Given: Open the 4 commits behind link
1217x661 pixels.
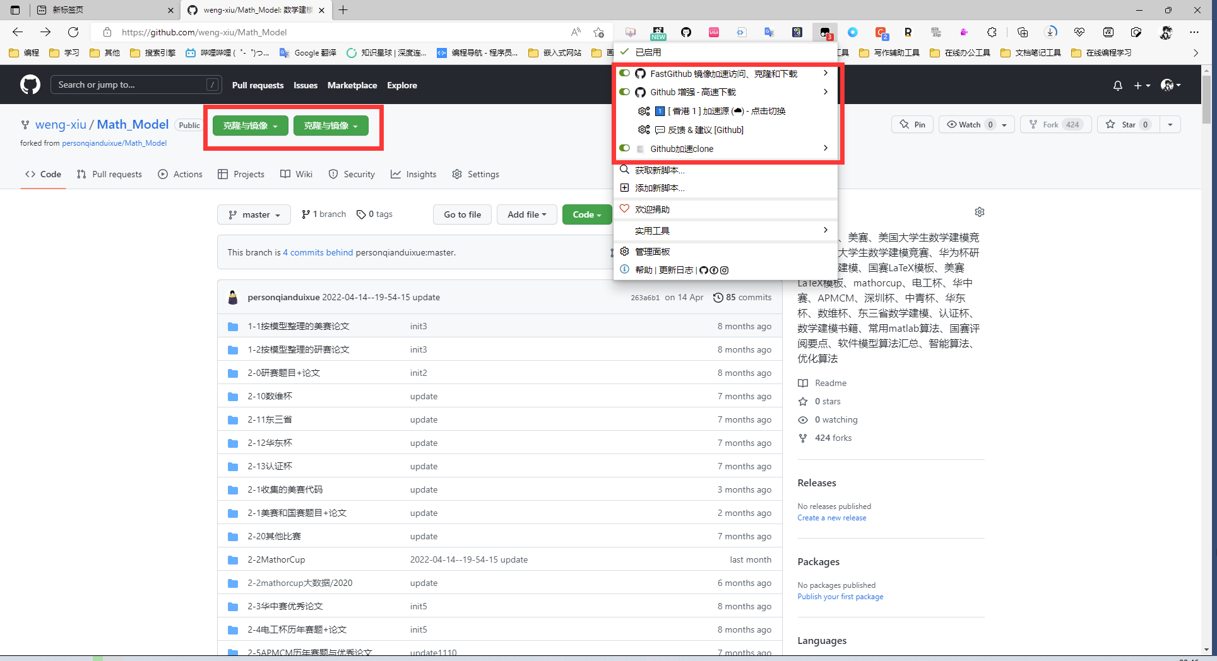Looking at the screenshot, I should (318, 252).
